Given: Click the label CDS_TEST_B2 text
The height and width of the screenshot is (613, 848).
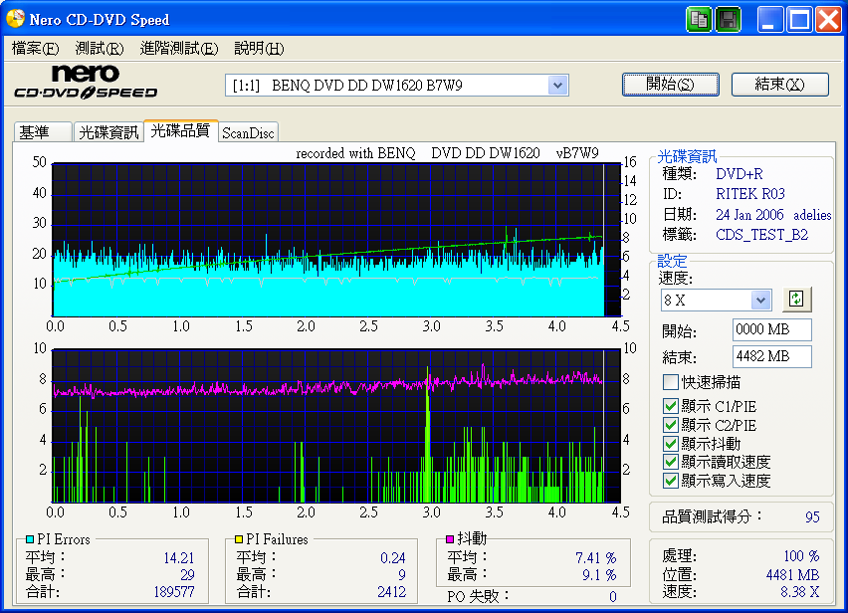Looking at the screenshot, I should [x=762, y=235].
